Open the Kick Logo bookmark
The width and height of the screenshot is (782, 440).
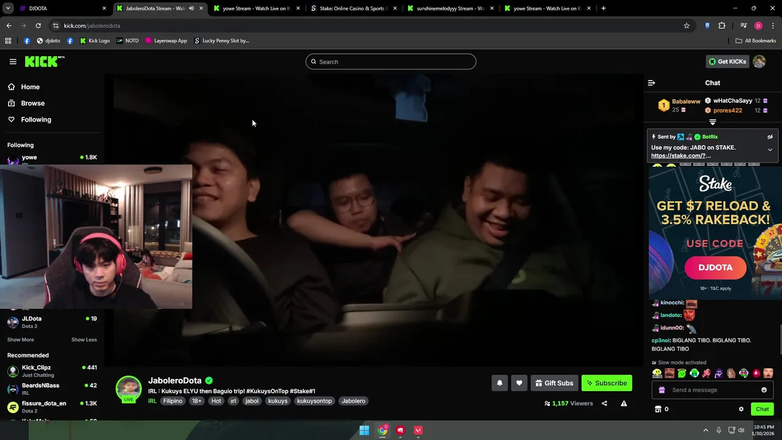click(95, 41)
